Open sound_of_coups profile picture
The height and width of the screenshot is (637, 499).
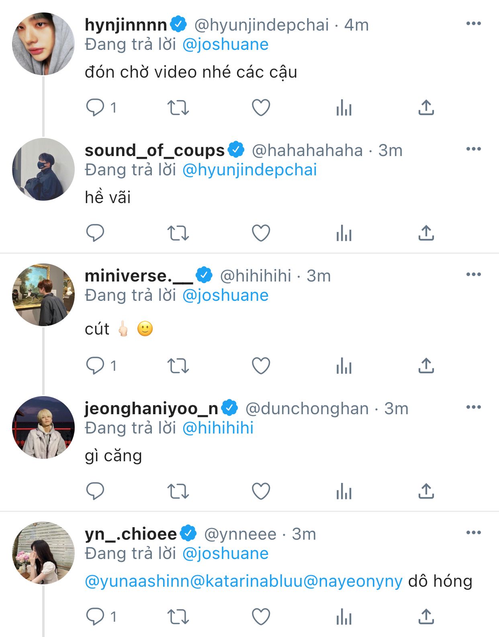43,169
